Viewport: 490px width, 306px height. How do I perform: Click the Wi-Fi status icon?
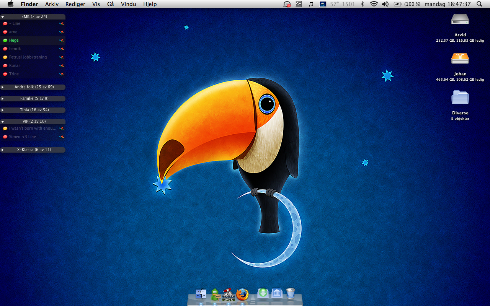(x=374, y=4)
